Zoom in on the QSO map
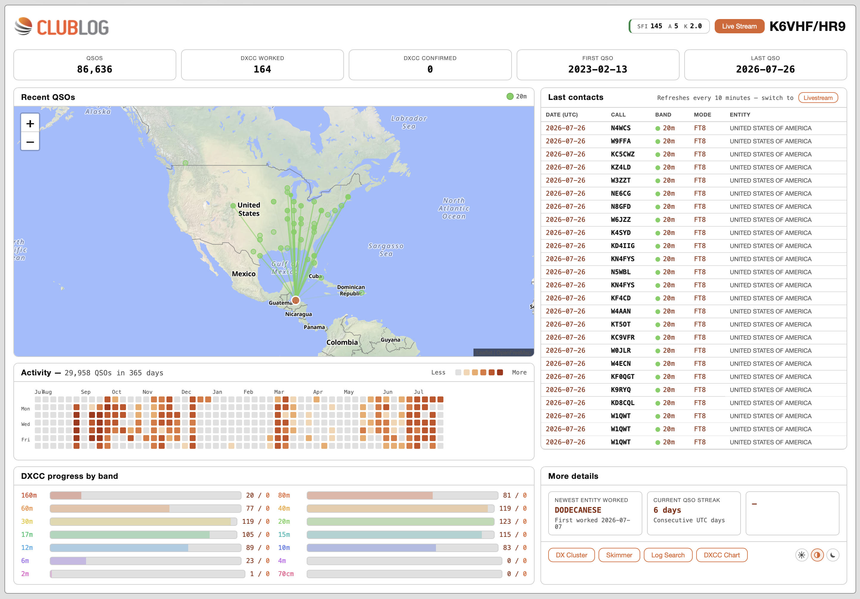 30,123
